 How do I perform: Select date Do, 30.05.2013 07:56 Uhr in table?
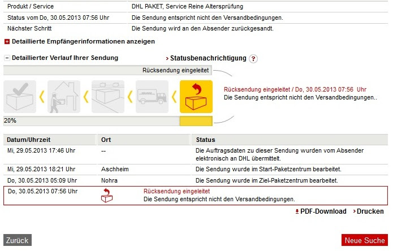coord(43,192)
